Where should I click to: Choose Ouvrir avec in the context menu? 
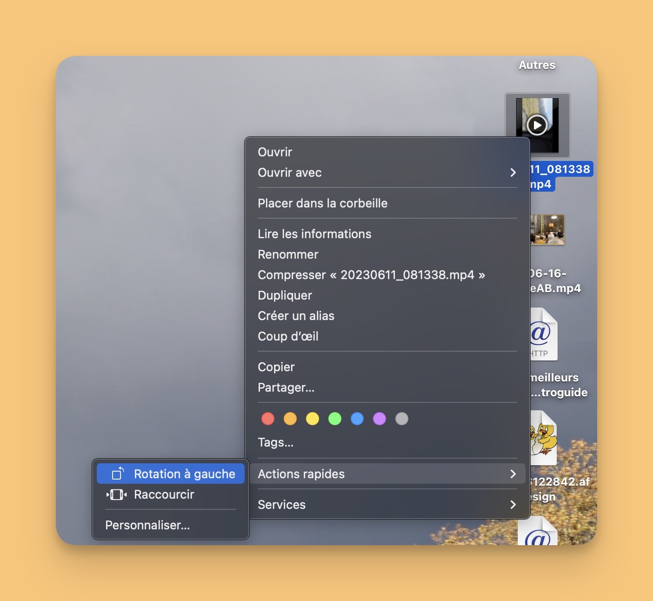click(x=387, y=173)
